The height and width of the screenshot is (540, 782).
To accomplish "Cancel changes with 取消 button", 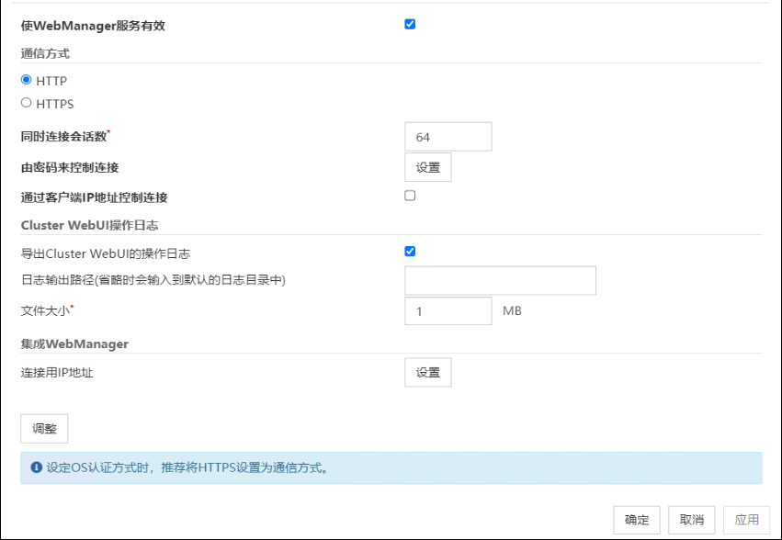I will (x=691, y=519).
